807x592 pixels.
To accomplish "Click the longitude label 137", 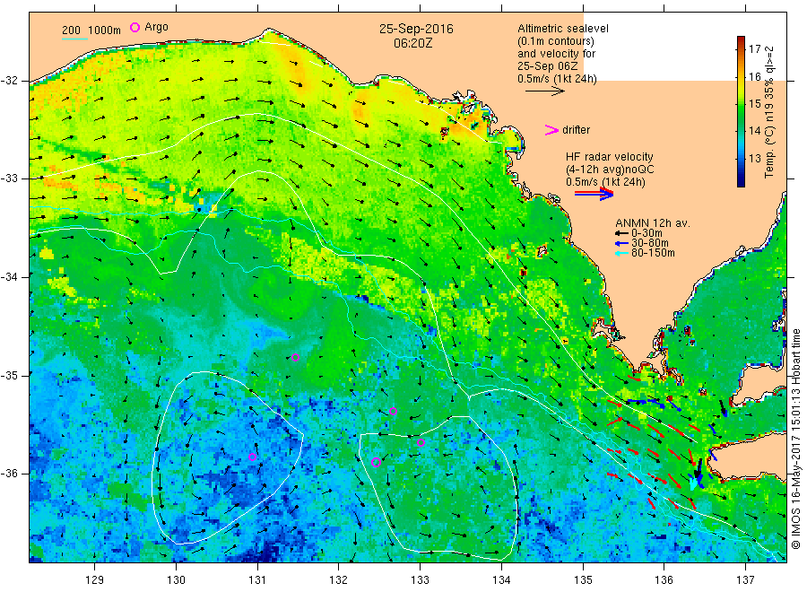I will (745, 579).
